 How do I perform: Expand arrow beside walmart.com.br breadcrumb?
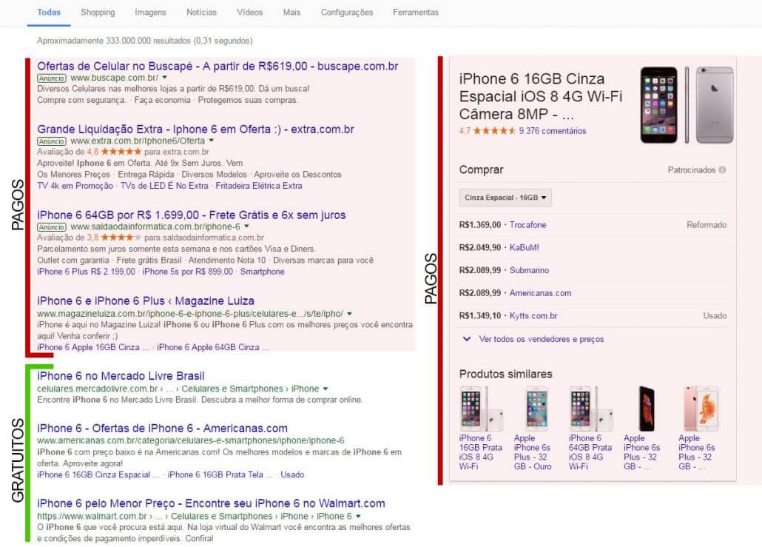click(x=358, y=516)
